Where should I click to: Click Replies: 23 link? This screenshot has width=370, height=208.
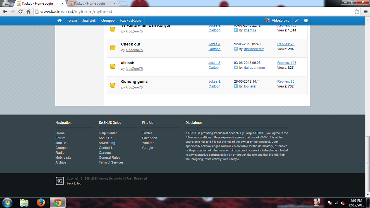point(286,44)
